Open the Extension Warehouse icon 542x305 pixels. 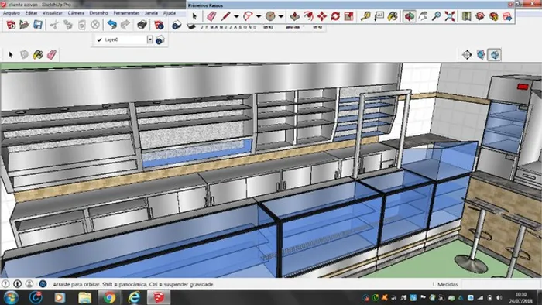click(x=494, y=16)
